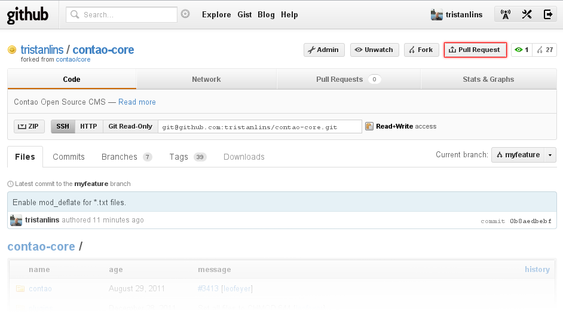The height and width of the screenshot is (314, 563).
Task: Copy clone URL with clipboard icon
Action: point(369,126)
